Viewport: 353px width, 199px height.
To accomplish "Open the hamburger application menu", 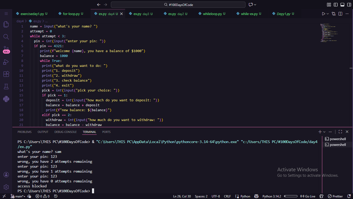I will coord(6,14).
